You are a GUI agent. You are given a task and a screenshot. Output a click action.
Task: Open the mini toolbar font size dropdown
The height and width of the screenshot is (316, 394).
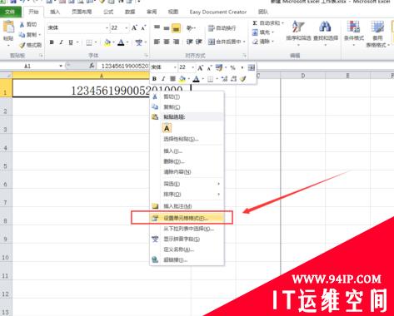tap(192, 67)
